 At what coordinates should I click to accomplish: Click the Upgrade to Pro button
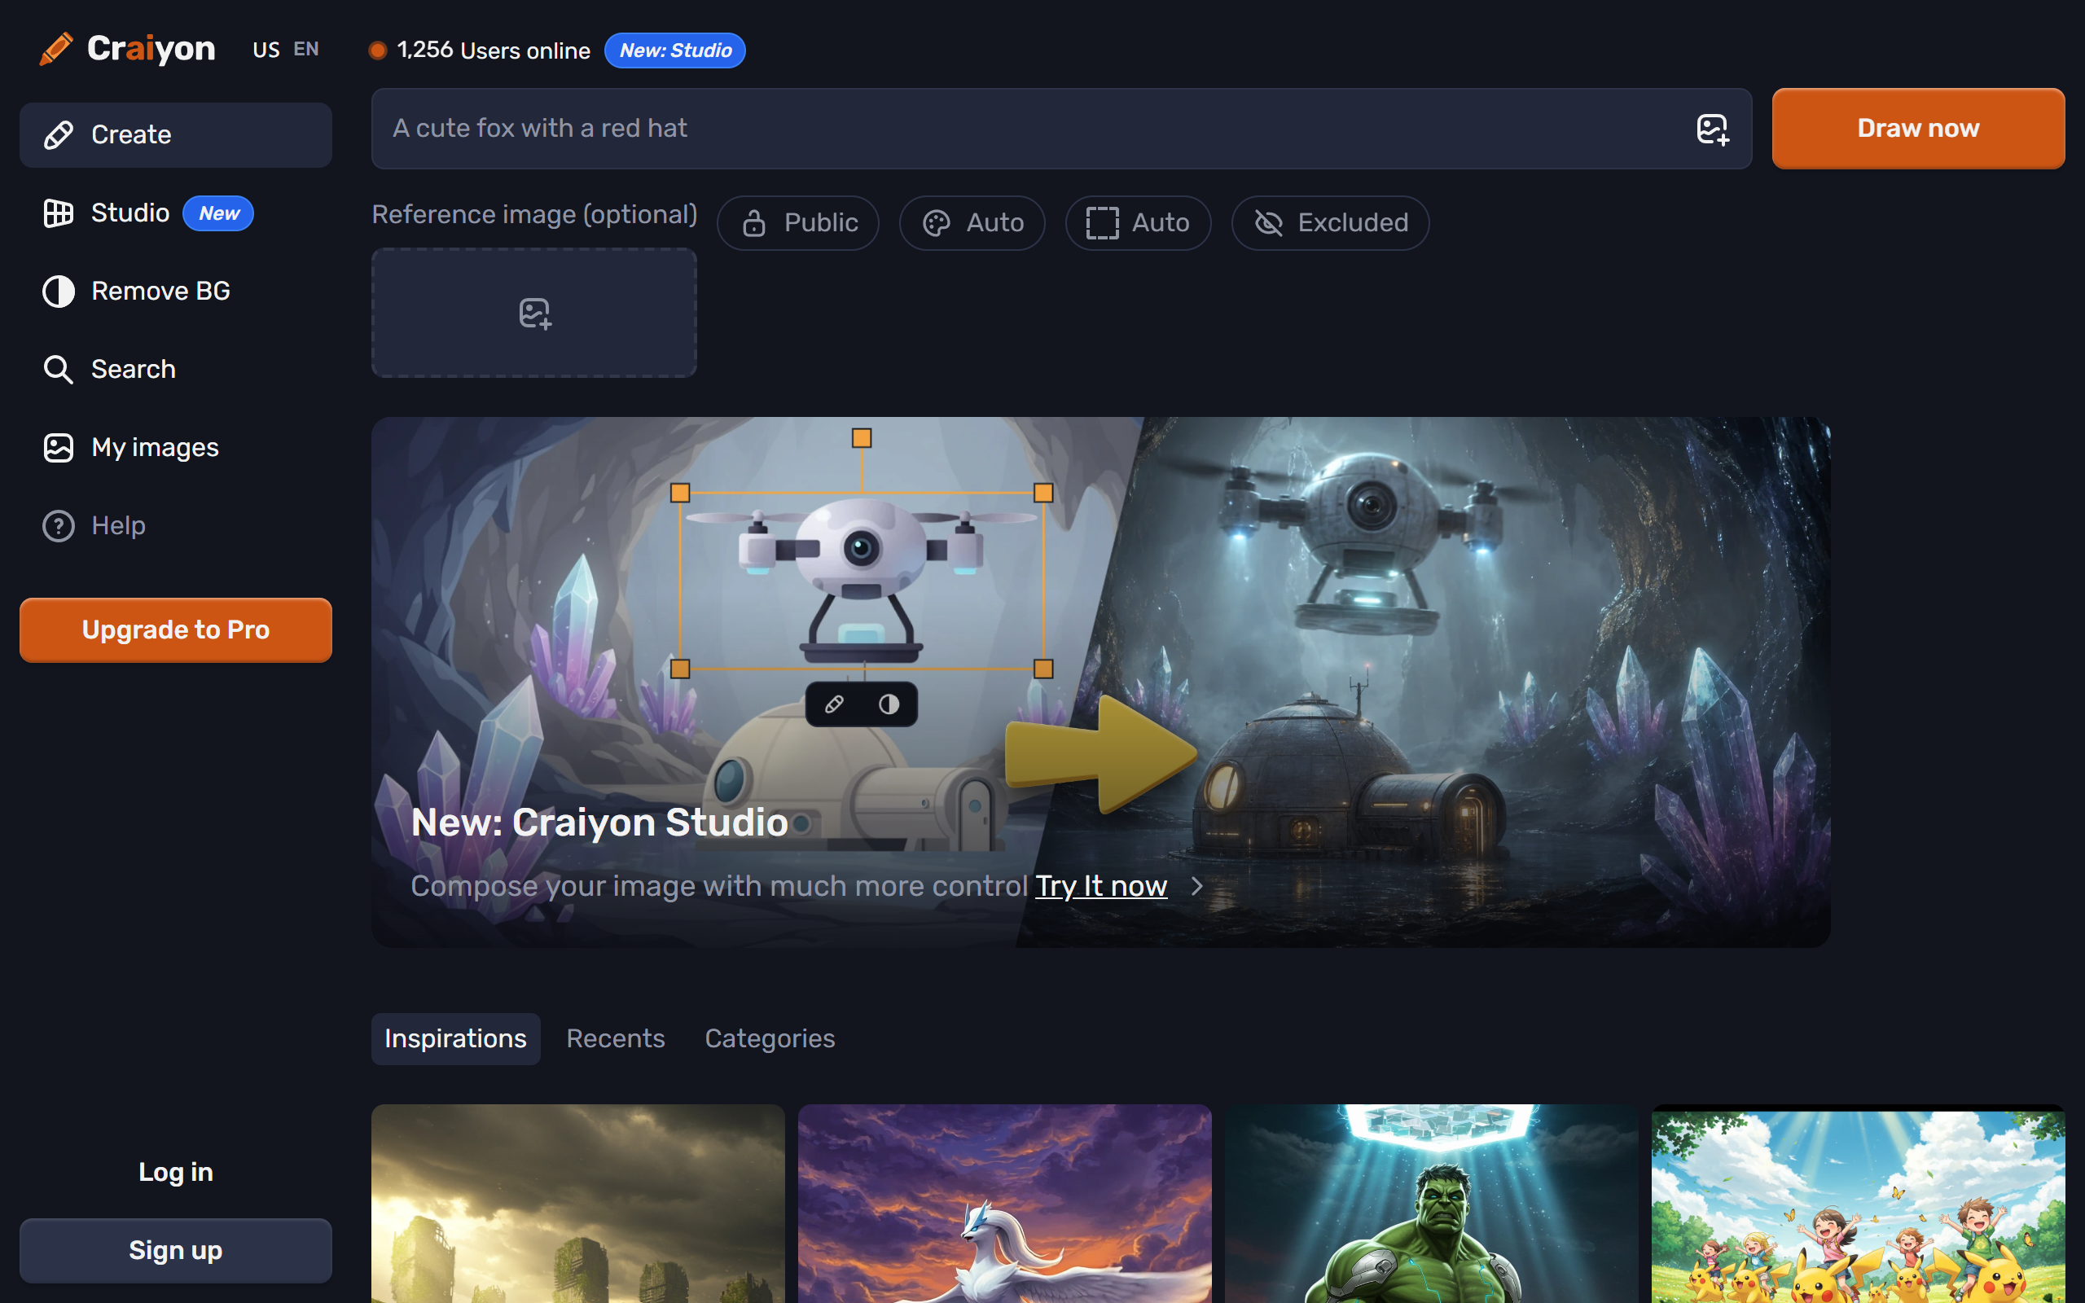click(176, 630)
